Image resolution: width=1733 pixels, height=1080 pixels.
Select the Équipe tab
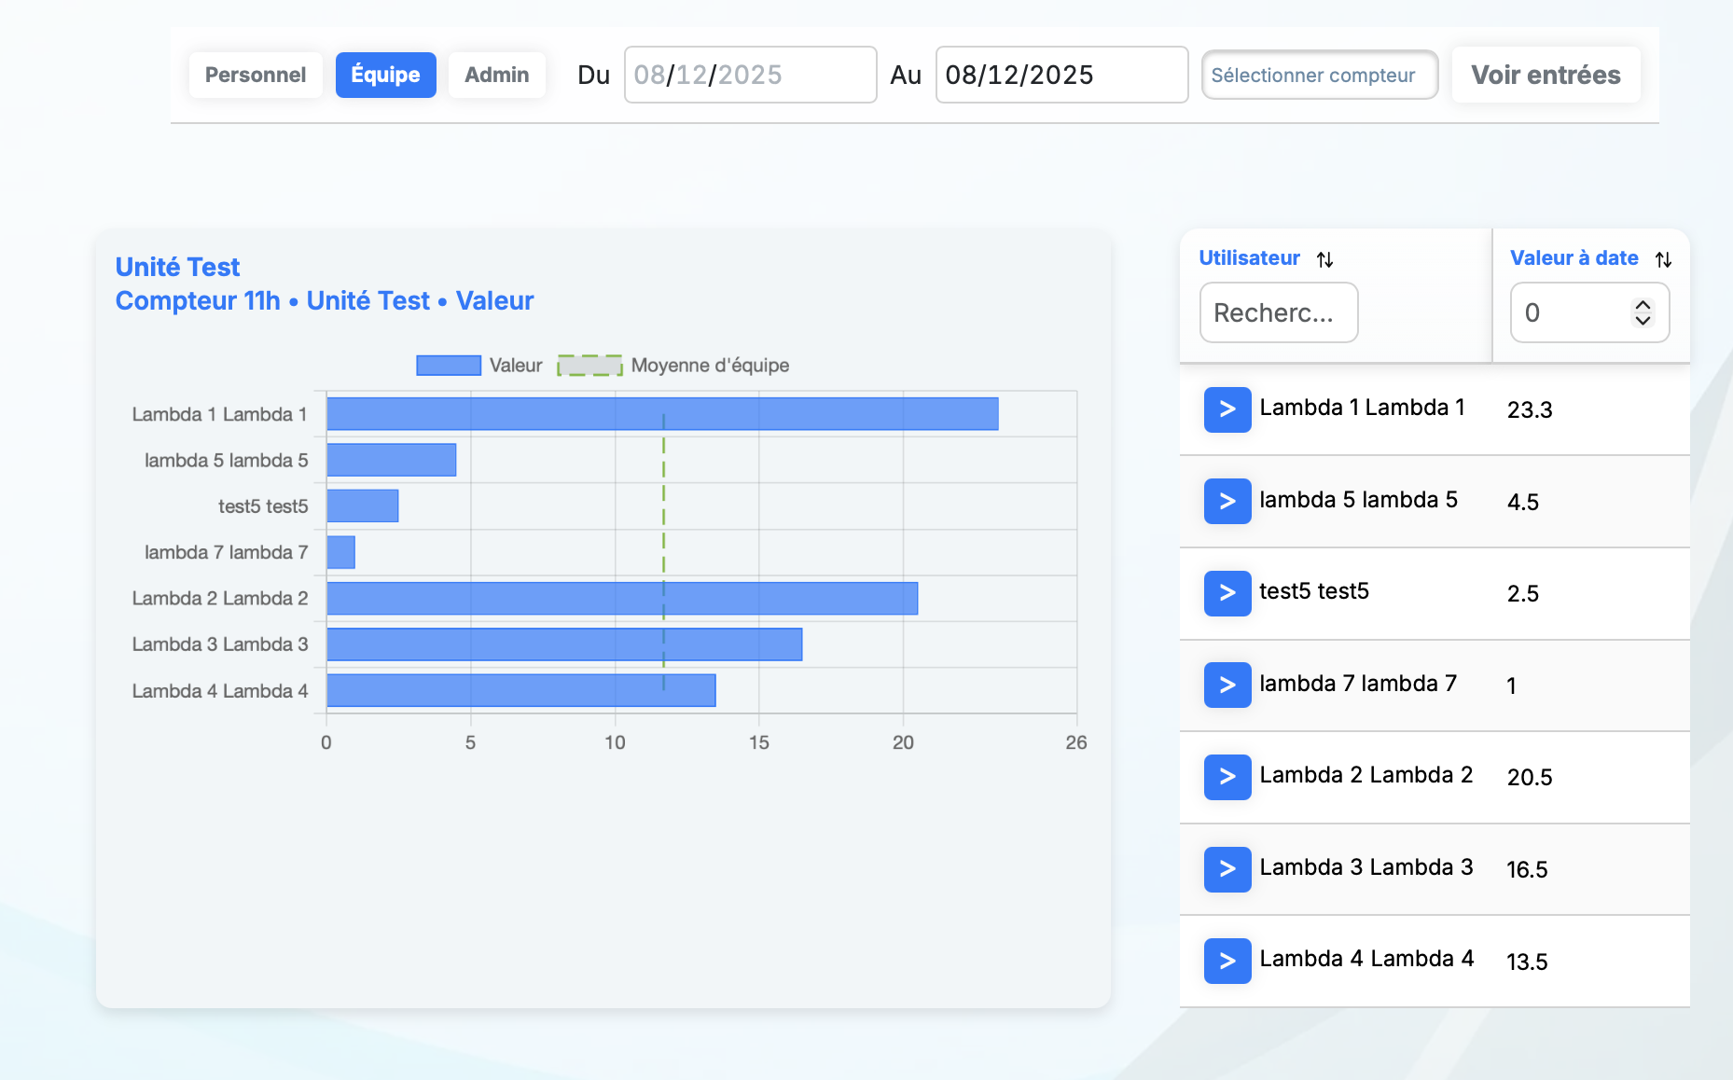pos(385,75)
